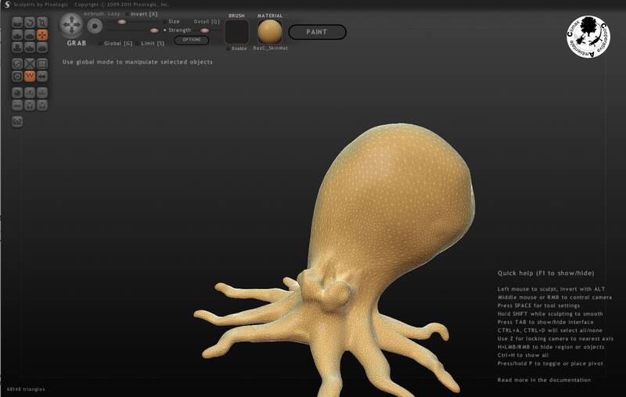Select the Rotate tool icon
Image resolution: width=626 pixels, height=397 pixels.
click(x=31, y=22)
